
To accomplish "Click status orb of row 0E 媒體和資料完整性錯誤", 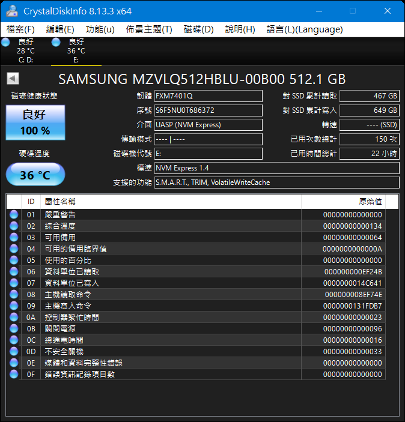I will click(x=14, y=363).
